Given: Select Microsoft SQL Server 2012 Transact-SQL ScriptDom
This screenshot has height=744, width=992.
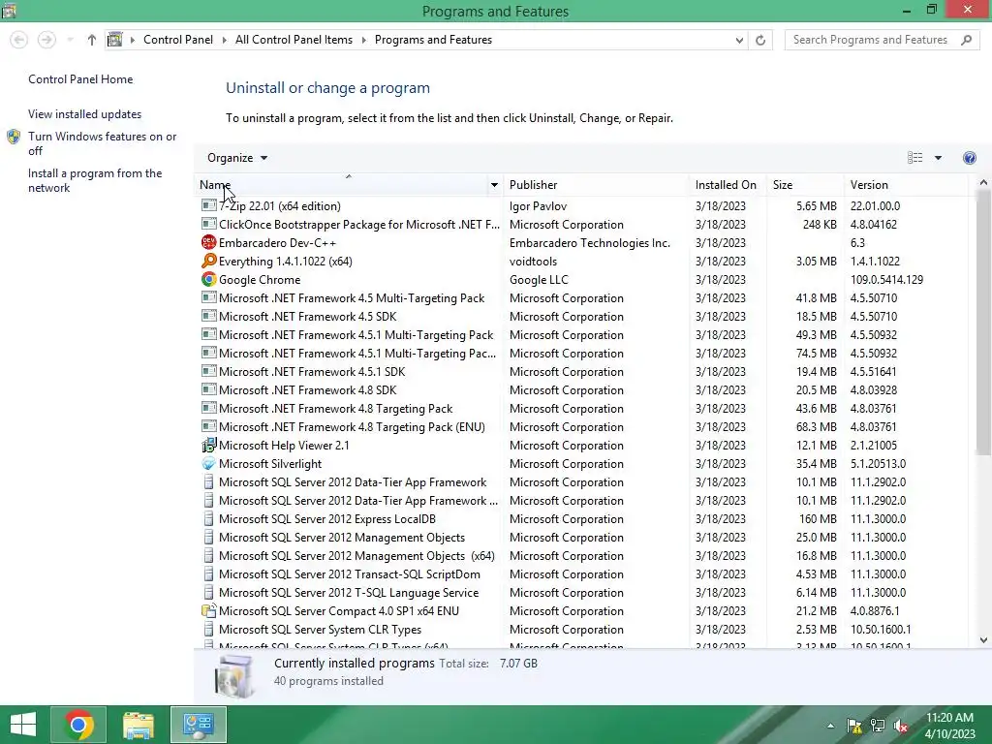Looking at the screenshot, I should 582,573.
